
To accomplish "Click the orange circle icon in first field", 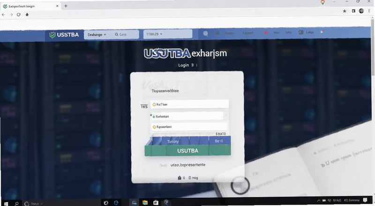I will (154, 104).
